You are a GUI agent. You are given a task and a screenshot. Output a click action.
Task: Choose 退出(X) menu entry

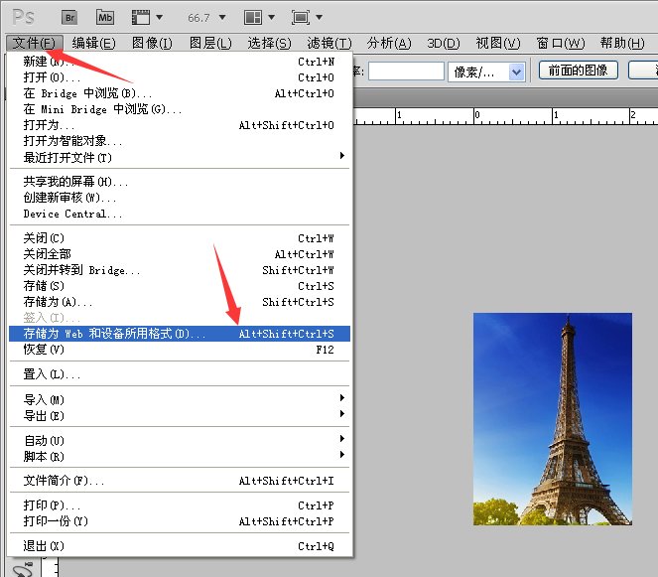[180, 546]
